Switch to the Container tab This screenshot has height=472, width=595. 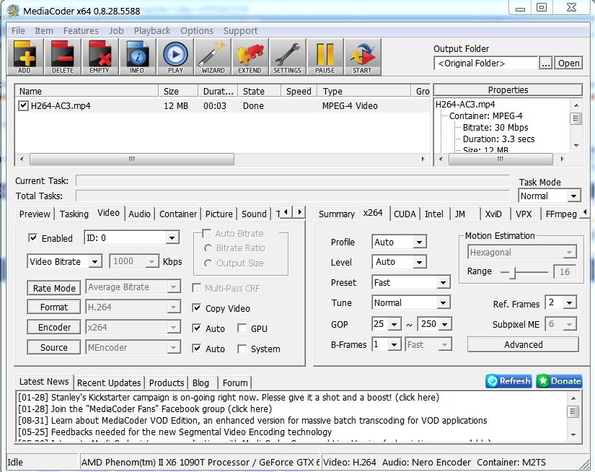[x=178, y=214]
